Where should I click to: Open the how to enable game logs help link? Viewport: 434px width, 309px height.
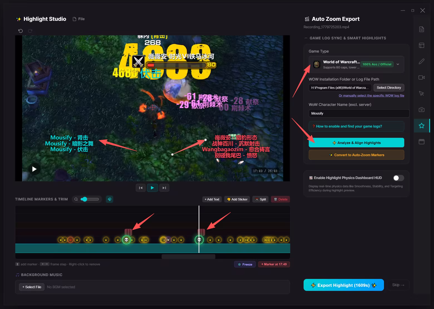click(x=356, y=126)
